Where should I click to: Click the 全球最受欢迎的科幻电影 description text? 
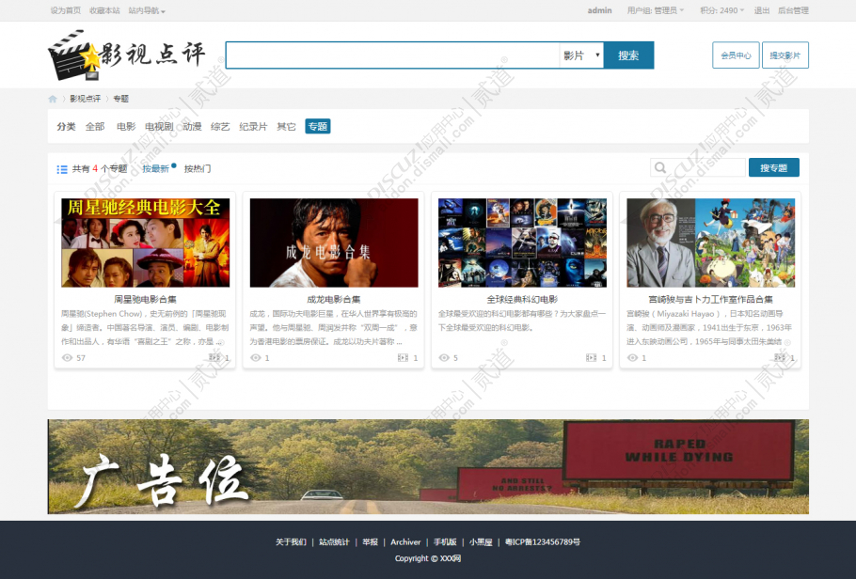(522, 321)
